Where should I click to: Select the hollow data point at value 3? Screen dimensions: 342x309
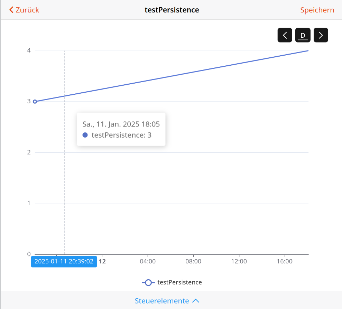tap(35, 102)
